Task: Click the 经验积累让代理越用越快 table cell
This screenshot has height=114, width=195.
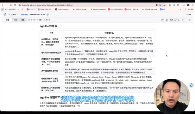Action: click(x=51, y=89)
